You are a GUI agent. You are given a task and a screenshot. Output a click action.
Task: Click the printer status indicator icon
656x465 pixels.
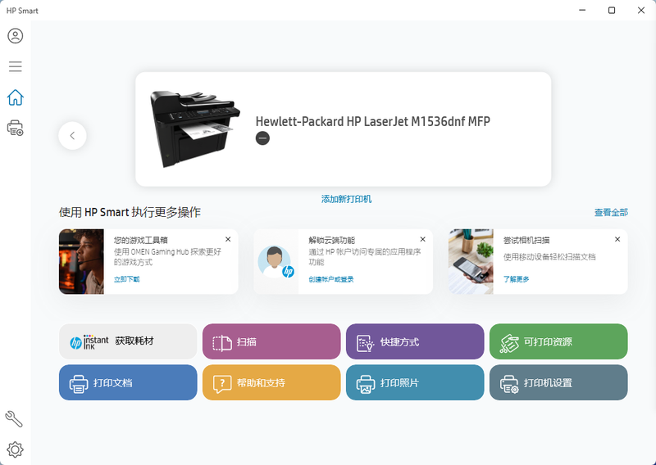click(x=262, y=138)
